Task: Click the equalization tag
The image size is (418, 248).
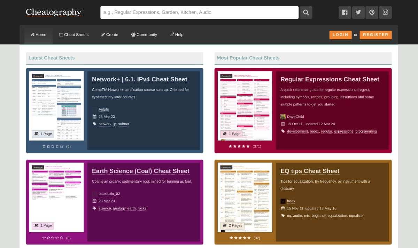Action: pyautogui.click(x=337, y=216)
